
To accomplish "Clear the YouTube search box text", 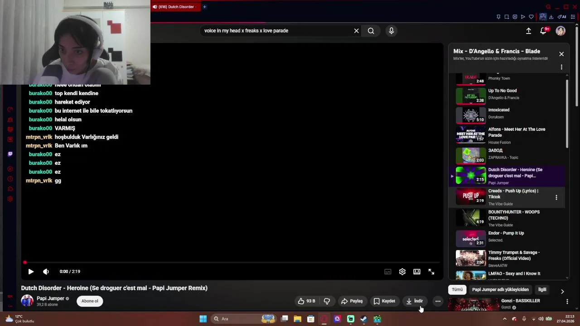I will point(356,31).
